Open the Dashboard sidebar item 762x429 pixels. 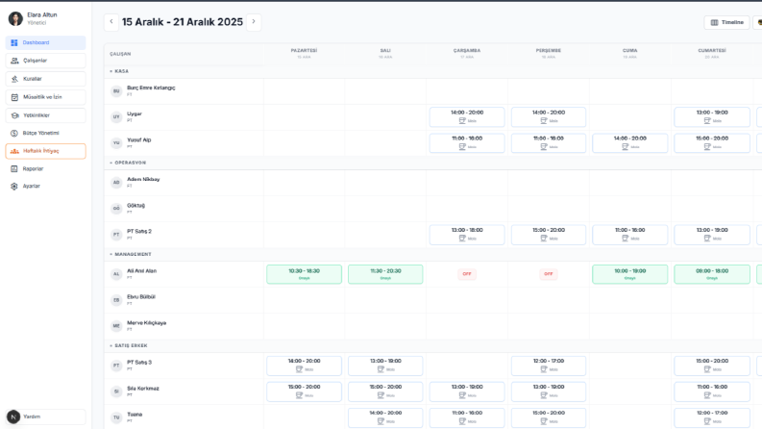pyautogui.click(x=46, y=42)
